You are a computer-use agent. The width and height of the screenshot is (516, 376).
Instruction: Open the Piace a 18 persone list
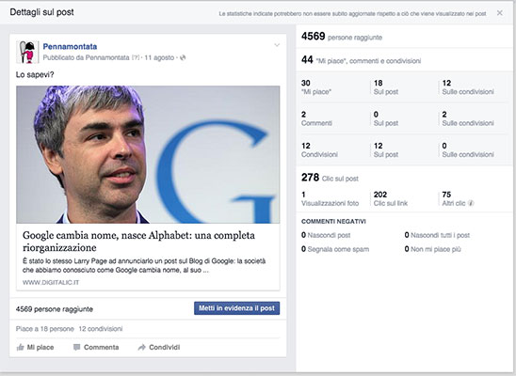[x=45, y=329]
